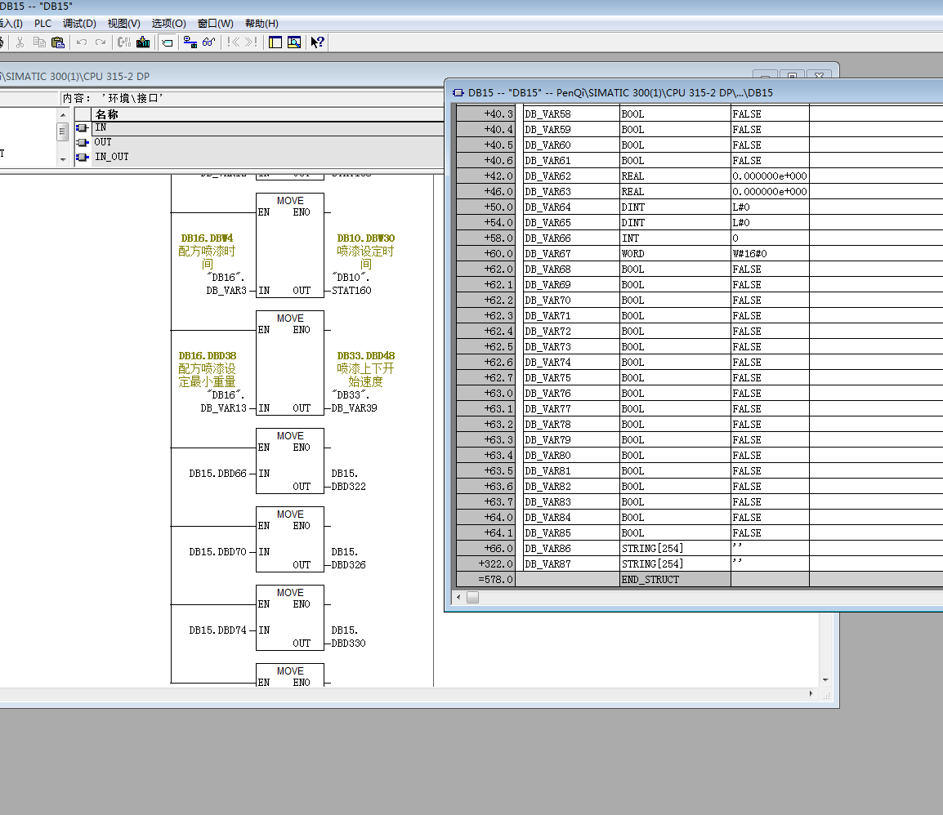Click the compile block toolbar icon
The width and height of the screenshot is (943, 815).
point(124,42)
